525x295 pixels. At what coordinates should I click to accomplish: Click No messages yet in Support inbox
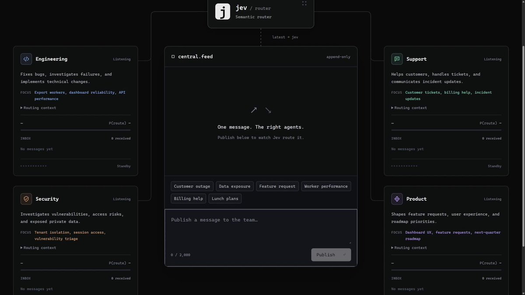coord(407,149)
